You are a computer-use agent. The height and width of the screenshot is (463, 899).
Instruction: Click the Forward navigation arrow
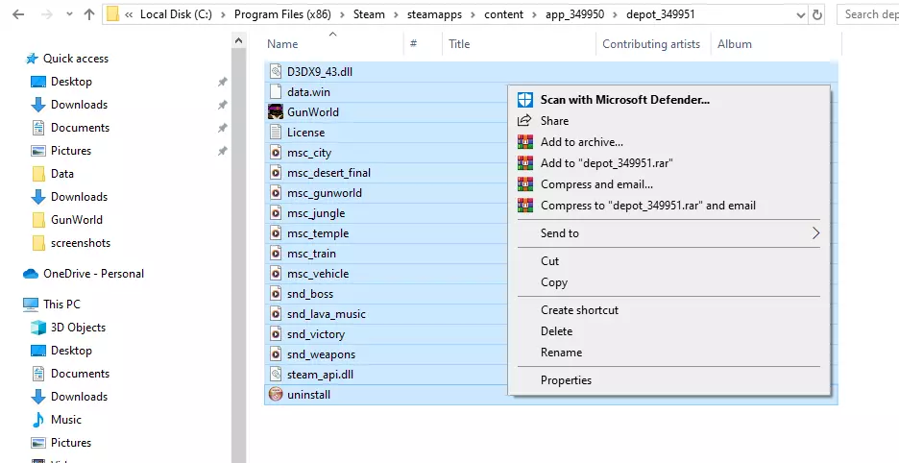coord(47,15)
